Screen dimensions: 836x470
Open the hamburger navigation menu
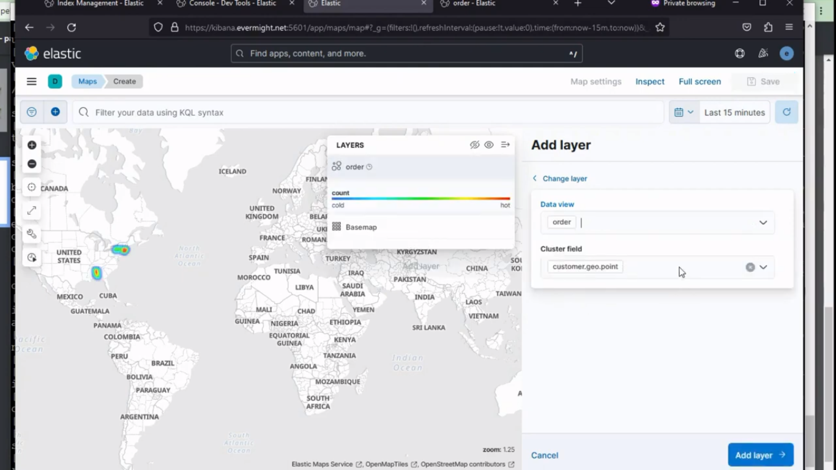(32, 81)
